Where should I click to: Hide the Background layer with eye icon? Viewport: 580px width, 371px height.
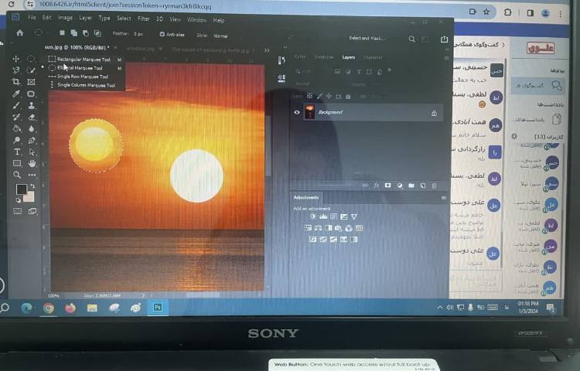297,113
